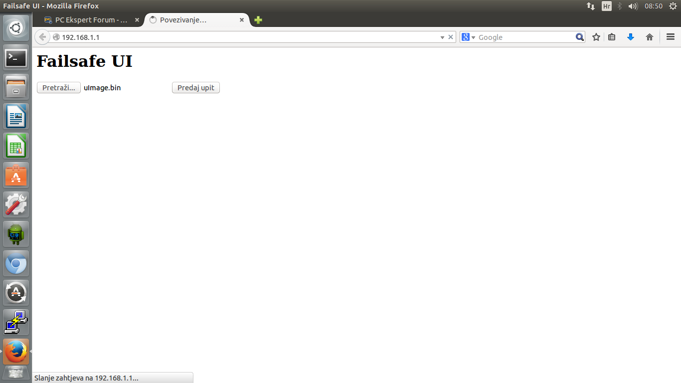Screen dimensions: 681x383
Task: Open the system power cog menu
Action: 673,6
